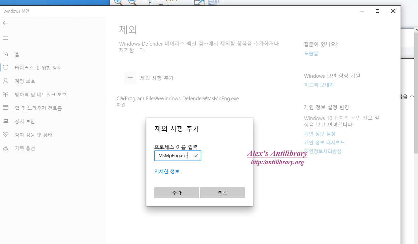Click the 질문이 있나요? heading

[321, 44]
